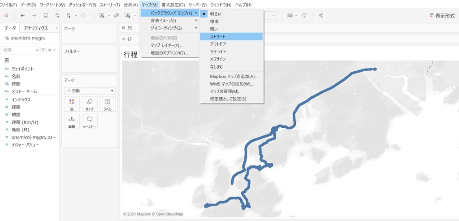Click the share workbook icon
This screenshot has height=221, width=459.
[320, 16]
